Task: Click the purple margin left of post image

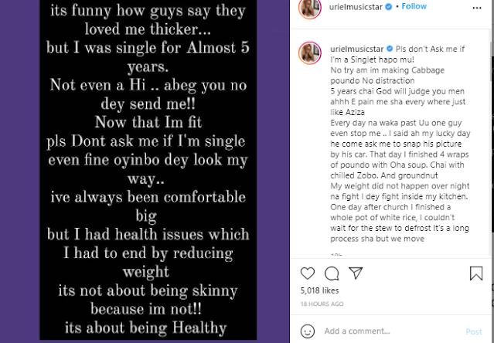Action: [19, 170]
